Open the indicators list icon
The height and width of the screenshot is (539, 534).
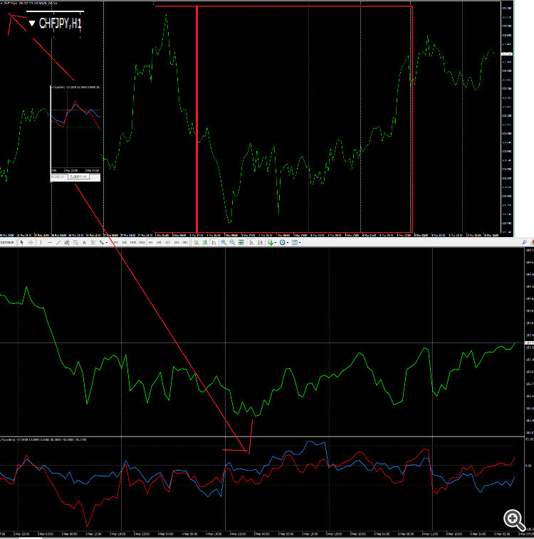tap(271, 242)
